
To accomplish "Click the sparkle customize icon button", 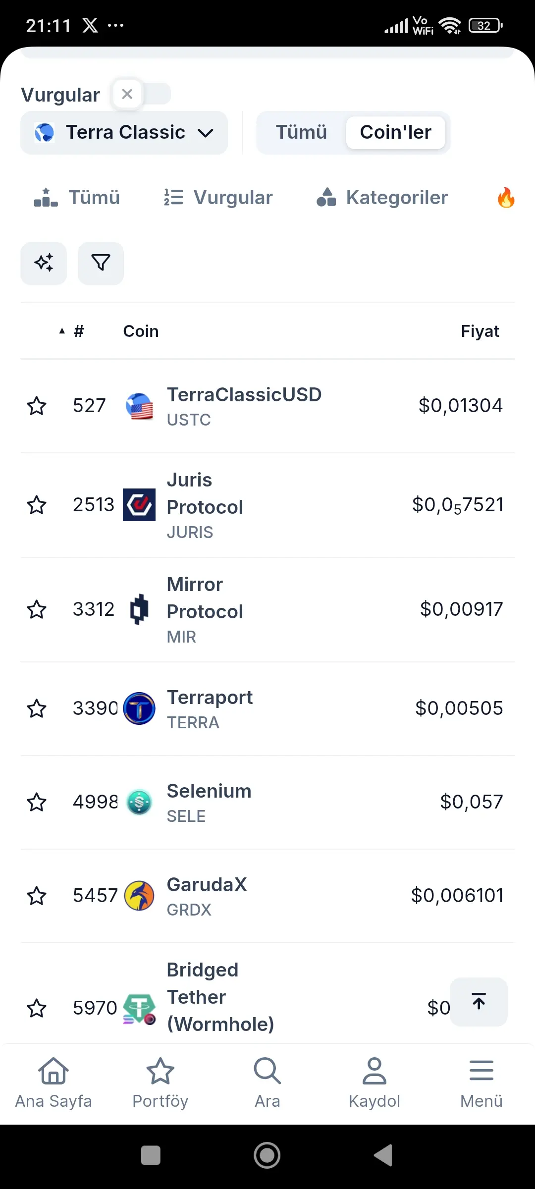I will point(44,263).
